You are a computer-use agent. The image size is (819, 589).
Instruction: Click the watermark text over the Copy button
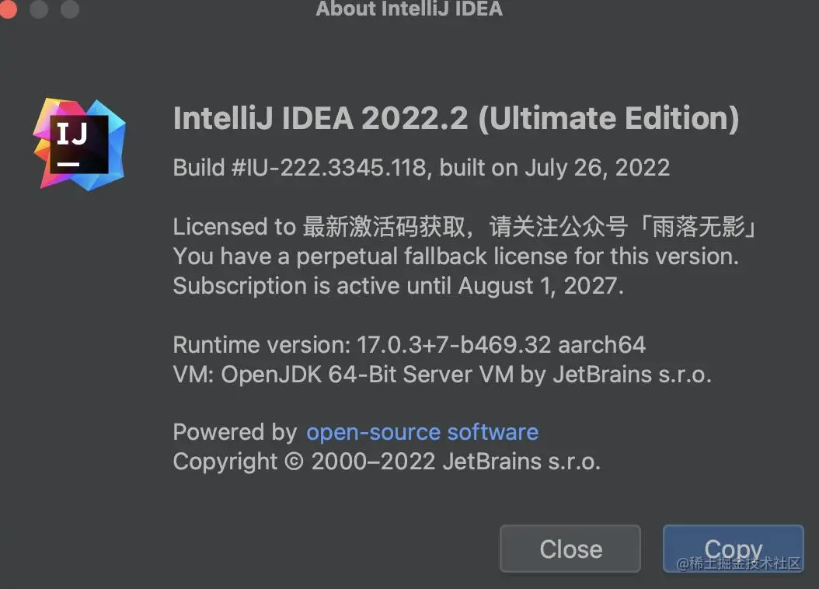[x=738, y=563]
